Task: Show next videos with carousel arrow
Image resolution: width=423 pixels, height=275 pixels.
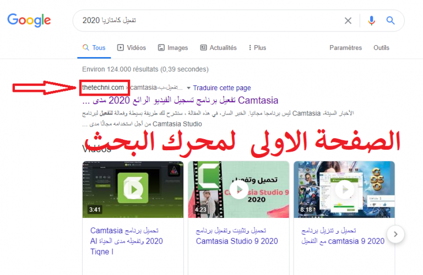Action: point(395,235)
